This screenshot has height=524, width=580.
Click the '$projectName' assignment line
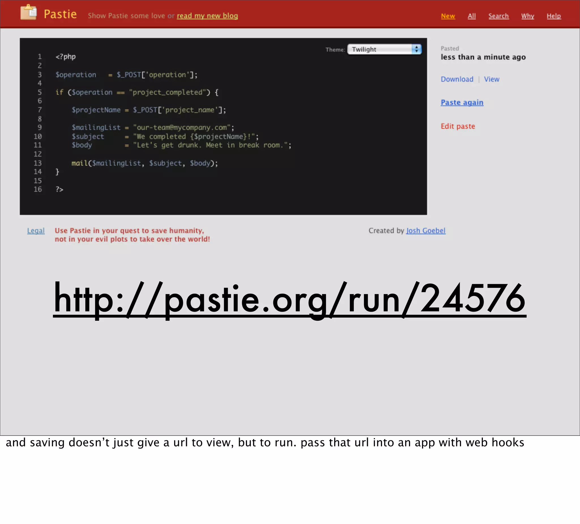tap(149, 110)
